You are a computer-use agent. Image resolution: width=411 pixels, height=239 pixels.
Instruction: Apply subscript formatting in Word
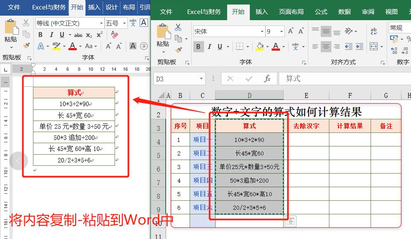point(89,34)
